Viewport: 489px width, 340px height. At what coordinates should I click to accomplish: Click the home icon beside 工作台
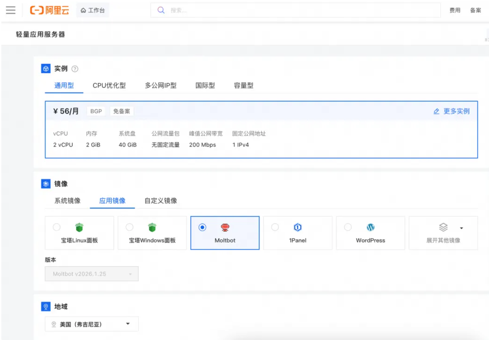pos(83,10)
